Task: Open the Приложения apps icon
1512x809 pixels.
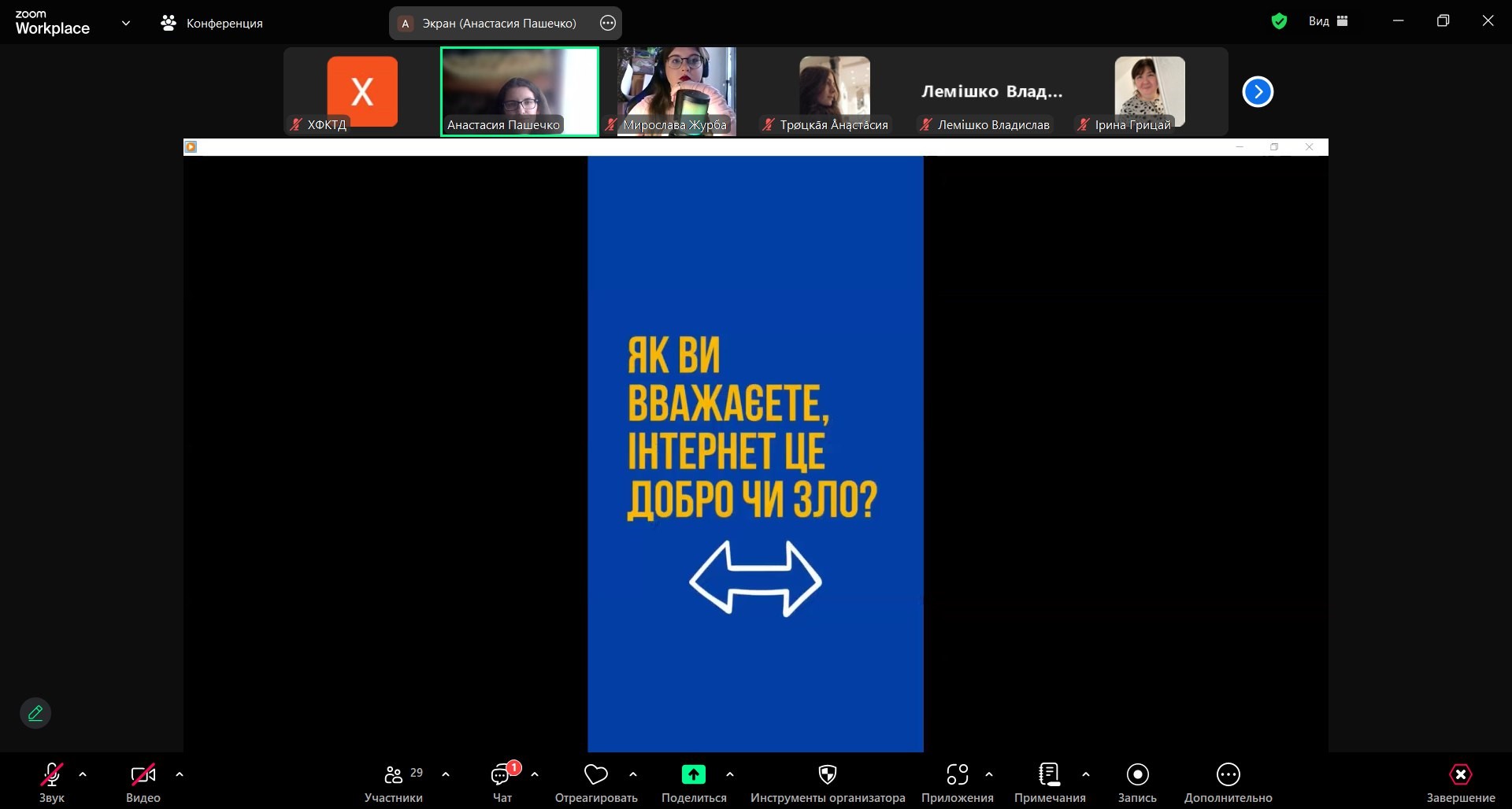Action: pyautogui.click(x=957, y=775)
